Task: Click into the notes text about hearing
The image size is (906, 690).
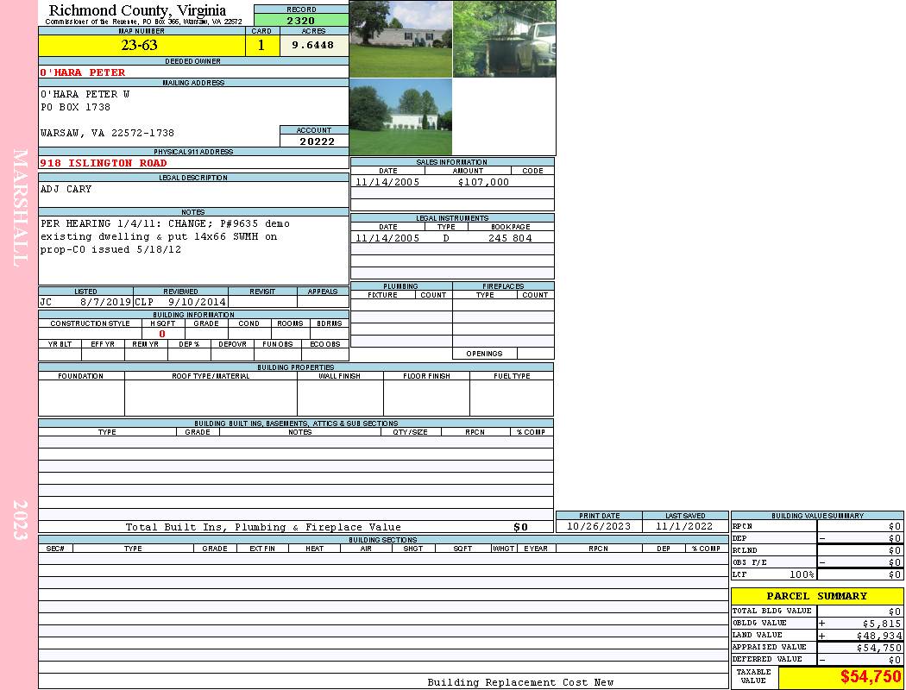Action: click(x=164, y=236)
